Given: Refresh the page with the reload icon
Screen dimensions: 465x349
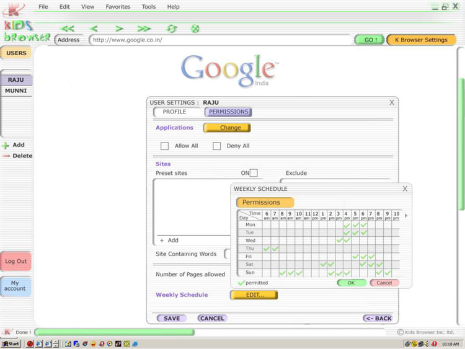Looking at the screenshot, I should (172, 29).
